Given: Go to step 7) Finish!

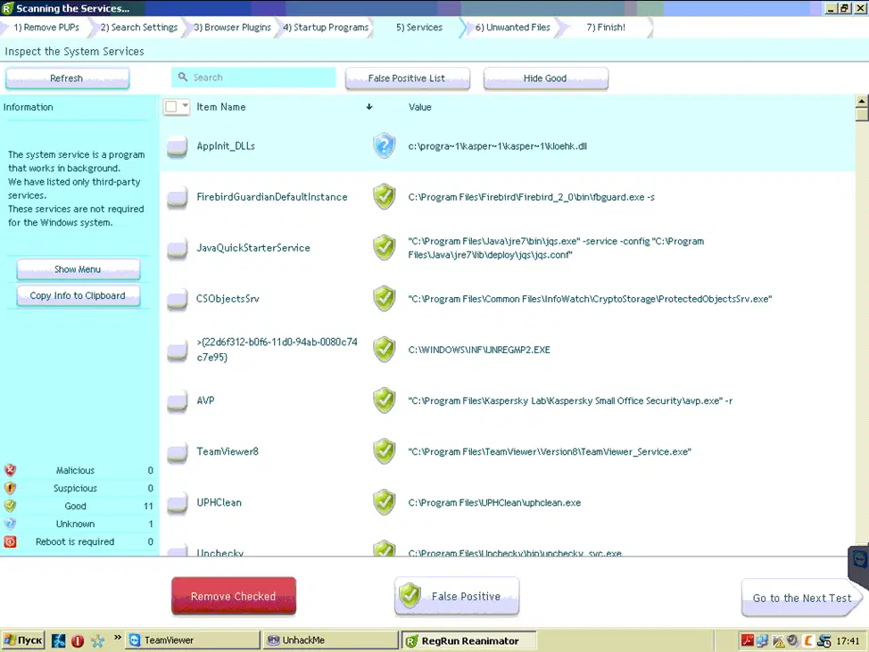Looking at the screenshot, I should (x=606, y=27).
